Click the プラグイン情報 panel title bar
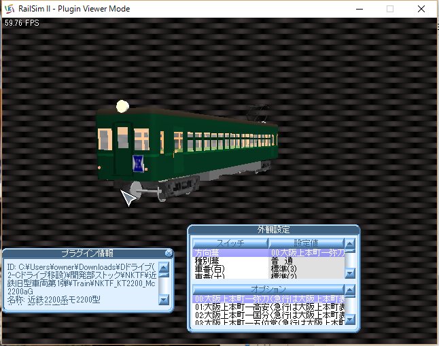 pos(88,254)
